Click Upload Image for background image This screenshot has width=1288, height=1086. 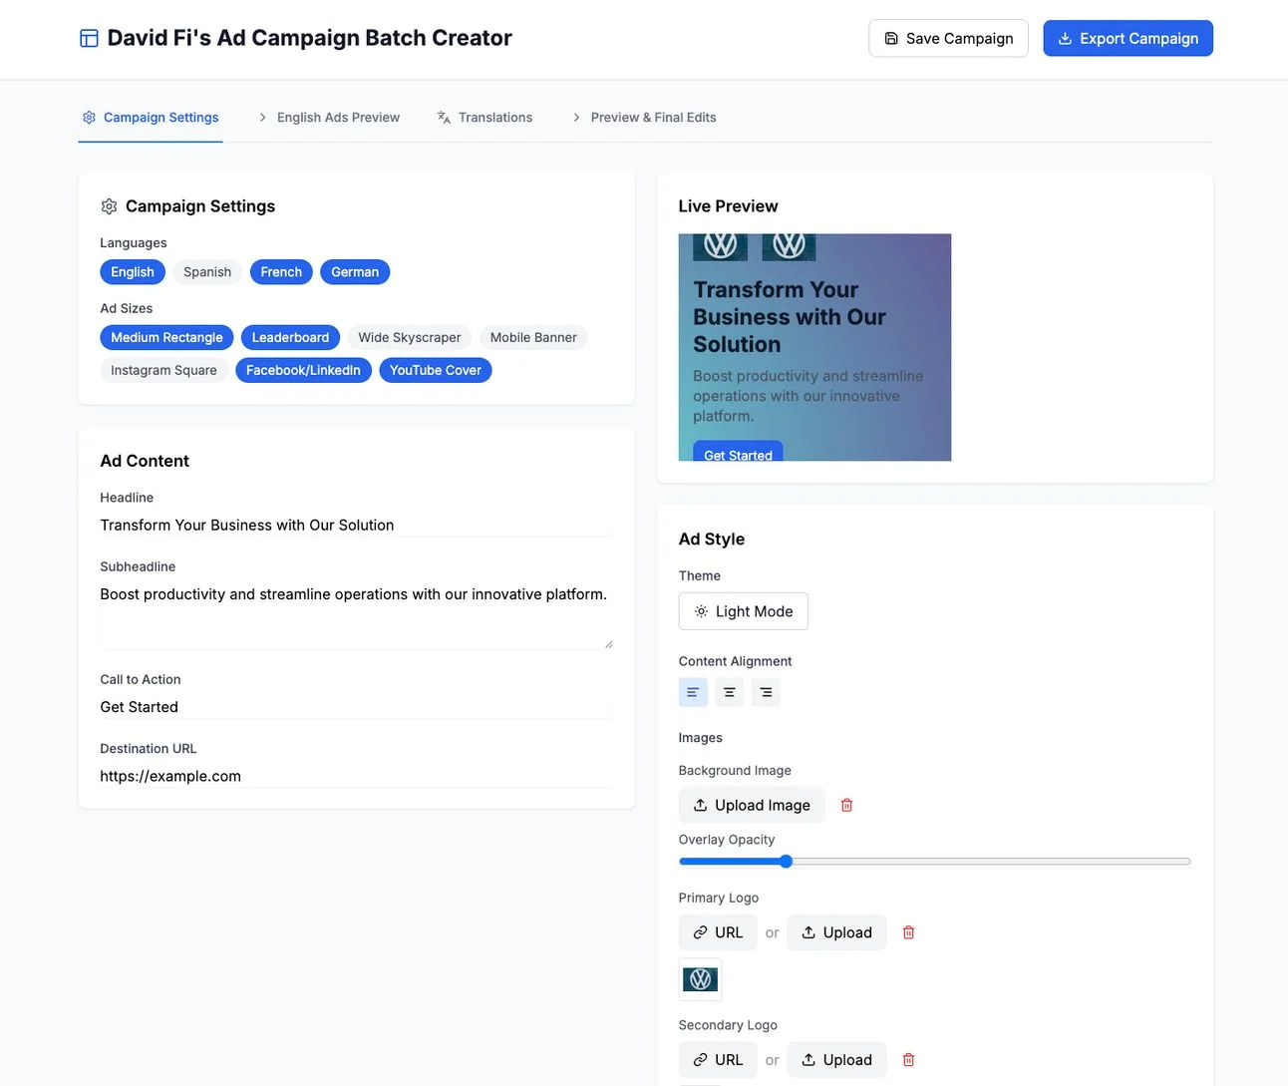[x=752, y=805]
